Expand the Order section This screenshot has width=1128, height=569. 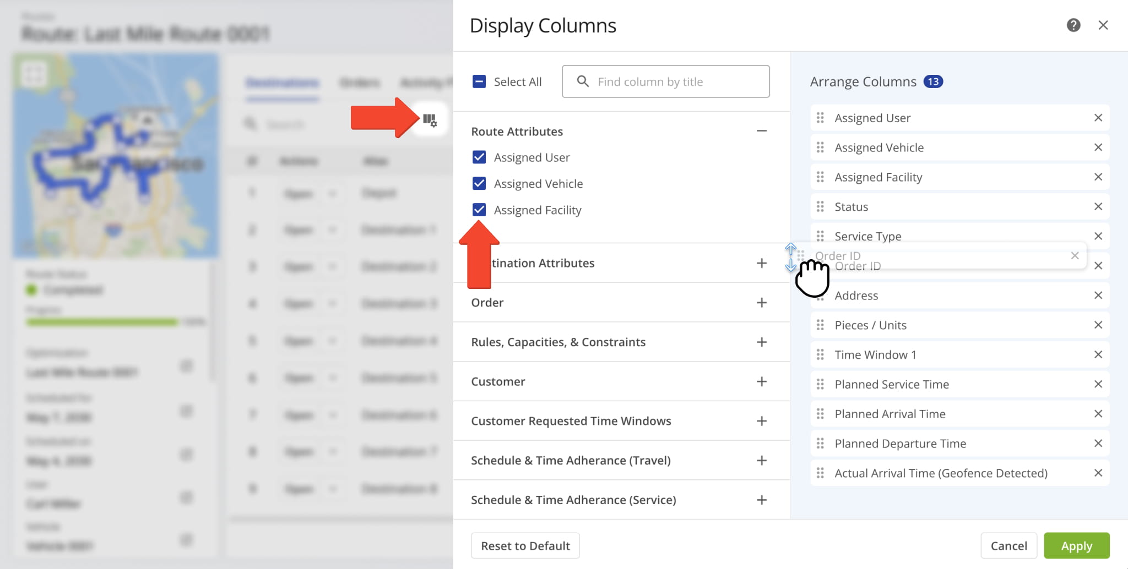pos(761,303)
